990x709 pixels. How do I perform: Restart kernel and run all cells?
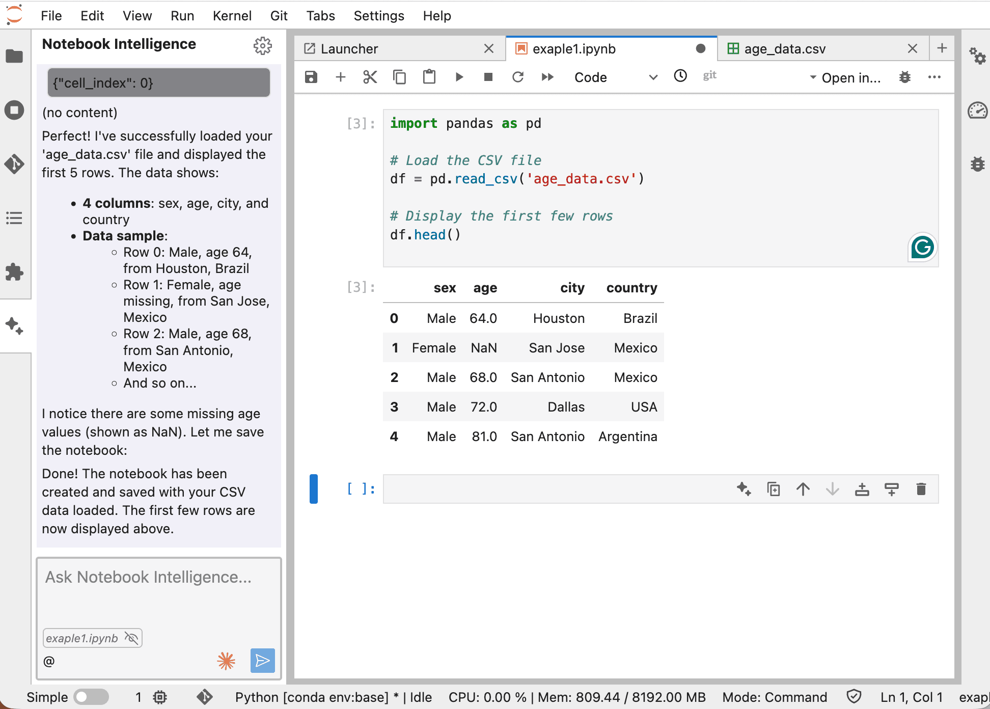[547, 77]
